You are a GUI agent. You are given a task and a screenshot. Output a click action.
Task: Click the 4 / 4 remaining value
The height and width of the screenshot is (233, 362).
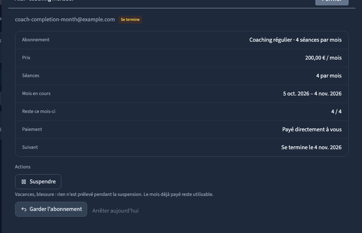click(x=336, y=112)
